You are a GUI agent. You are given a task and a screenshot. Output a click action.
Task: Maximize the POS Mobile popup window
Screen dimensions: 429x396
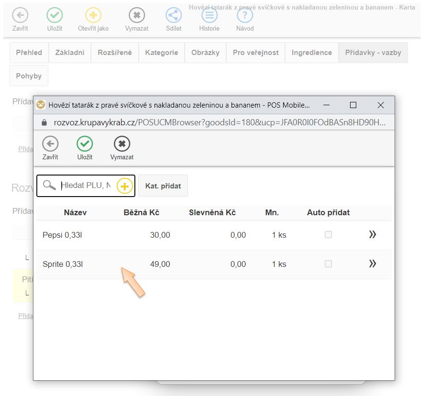click(353, 105)
